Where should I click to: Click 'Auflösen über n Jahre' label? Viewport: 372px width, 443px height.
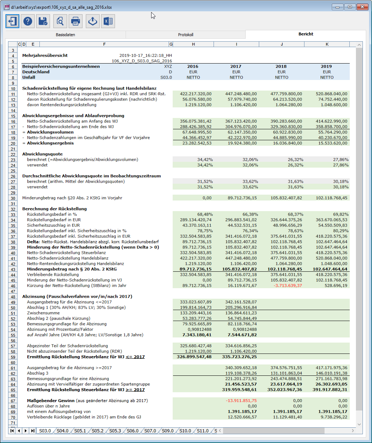pyautogui.click(x=49, y=406)
